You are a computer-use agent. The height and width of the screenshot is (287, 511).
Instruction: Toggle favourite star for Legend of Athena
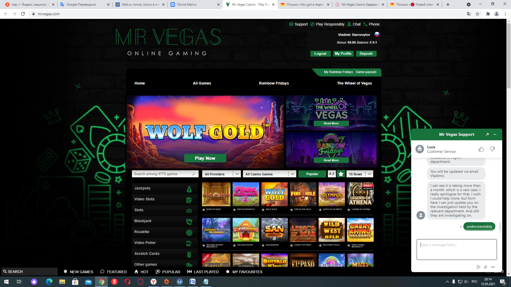349,210
